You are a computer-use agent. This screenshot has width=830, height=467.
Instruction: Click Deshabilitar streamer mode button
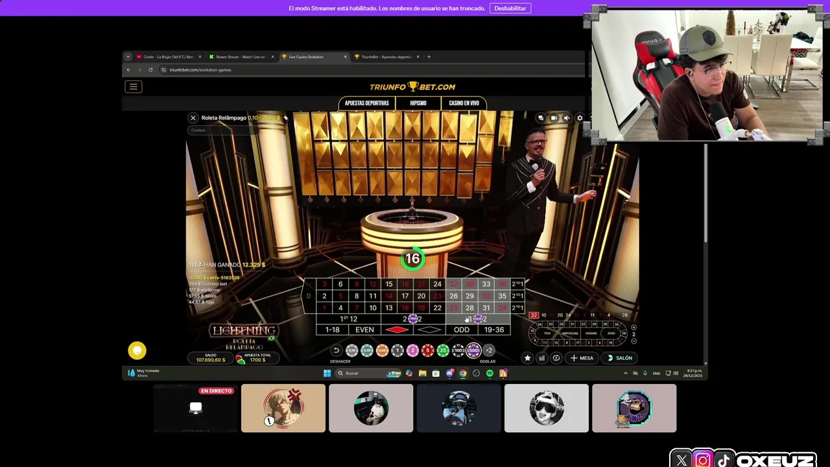pos(510,8)
